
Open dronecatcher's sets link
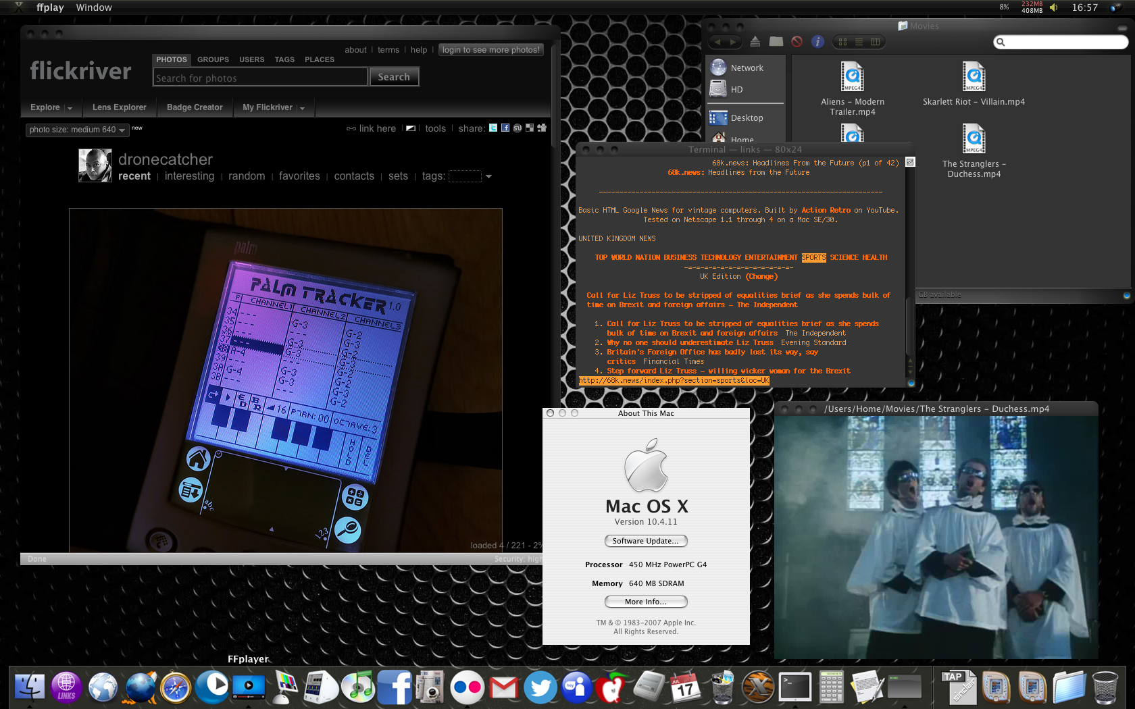(x=398, y=176)
